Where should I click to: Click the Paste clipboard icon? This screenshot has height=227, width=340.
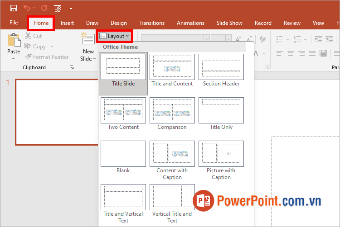(x=14, y=40)
